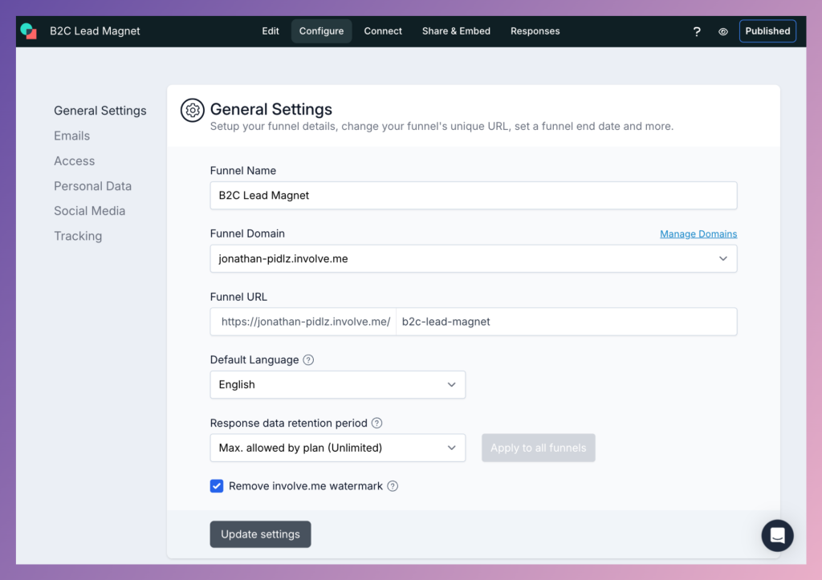Expand the Default Language selector

click(337, 384)
